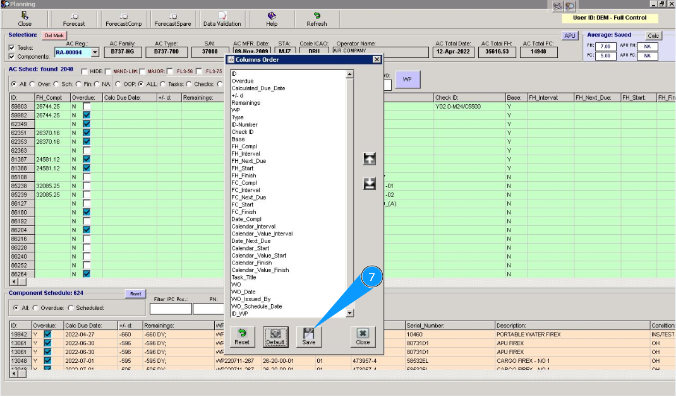Move selected column up with arrow icon
The width and height of the screenshot is (676, 397).
tap(370, 159)
